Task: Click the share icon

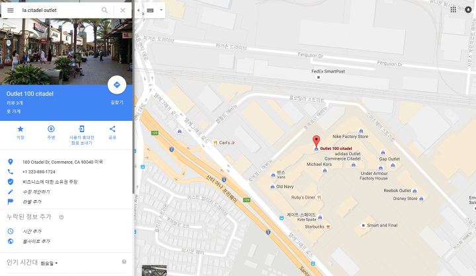Action: tap(112, 129)
